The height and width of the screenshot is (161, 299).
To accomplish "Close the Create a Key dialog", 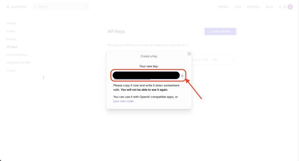I will point(189,54).
